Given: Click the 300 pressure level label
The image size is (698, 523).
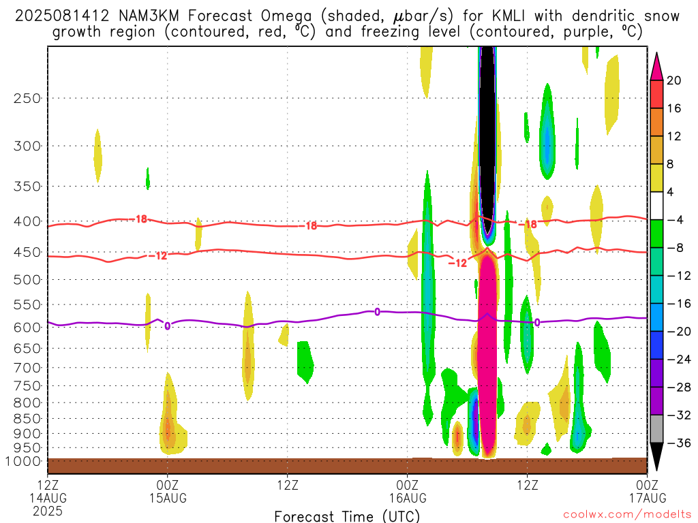Looking at the screenshot, I should pos(27,146).
